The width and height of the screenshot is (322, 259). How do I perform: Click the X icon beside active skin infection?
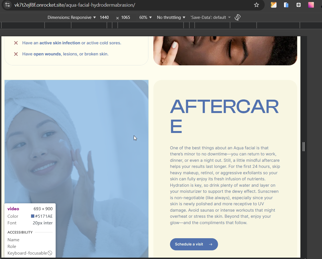(x=16, y=43)
